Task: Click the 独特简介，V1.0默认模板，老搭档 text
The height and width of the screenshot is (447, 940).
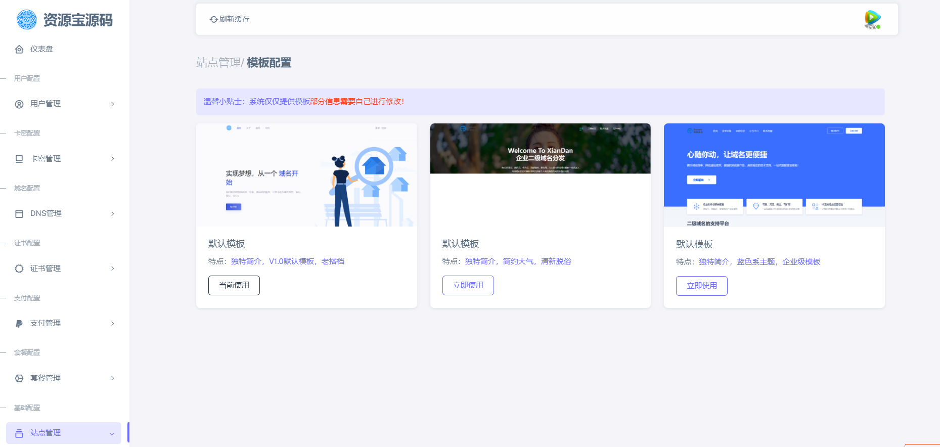Action: coord(288,261)
